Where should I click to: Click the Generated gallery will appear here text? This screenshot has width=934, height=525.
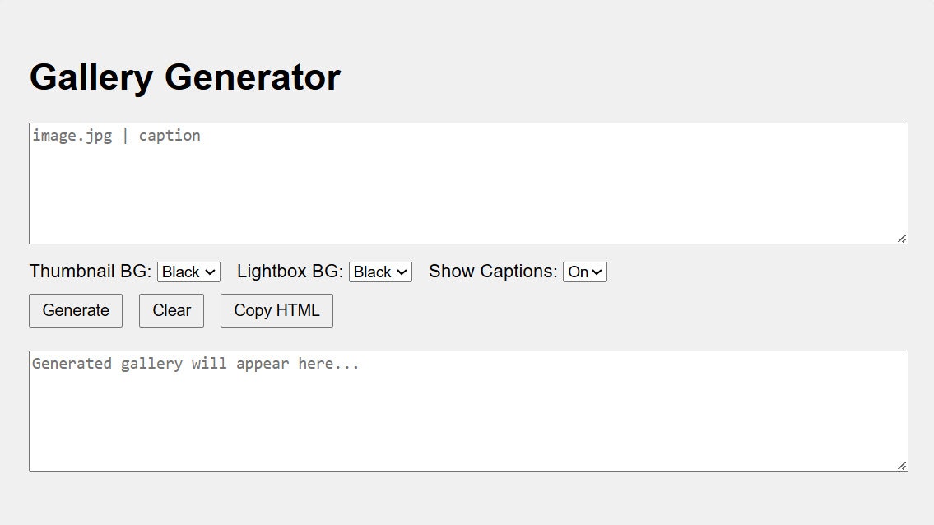[x=195, y=363]
